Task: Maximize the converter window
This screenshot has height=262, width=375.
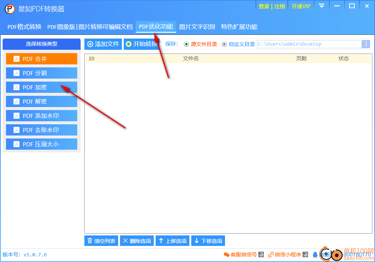Action: pyautogui.click(x=352, y=6)
